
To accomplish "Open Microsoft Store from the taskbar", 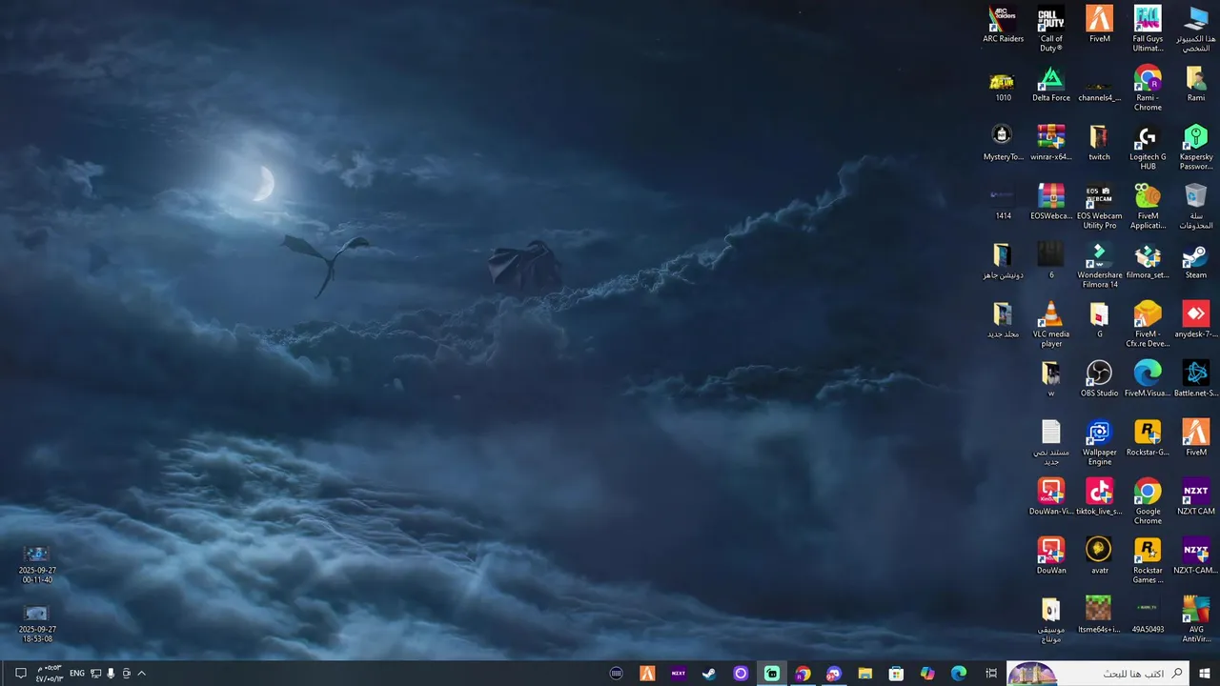I will coord(896,674).
